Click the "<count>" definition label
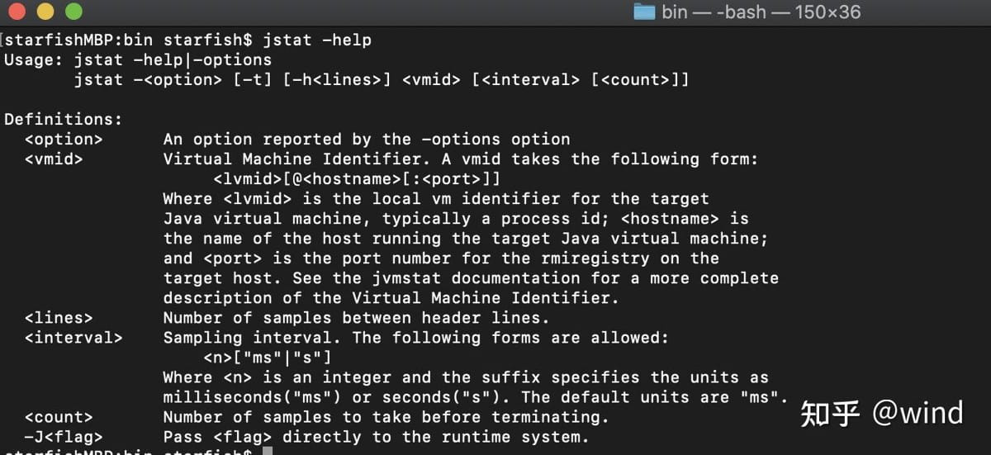991x455 pixels. coord(59,416)
